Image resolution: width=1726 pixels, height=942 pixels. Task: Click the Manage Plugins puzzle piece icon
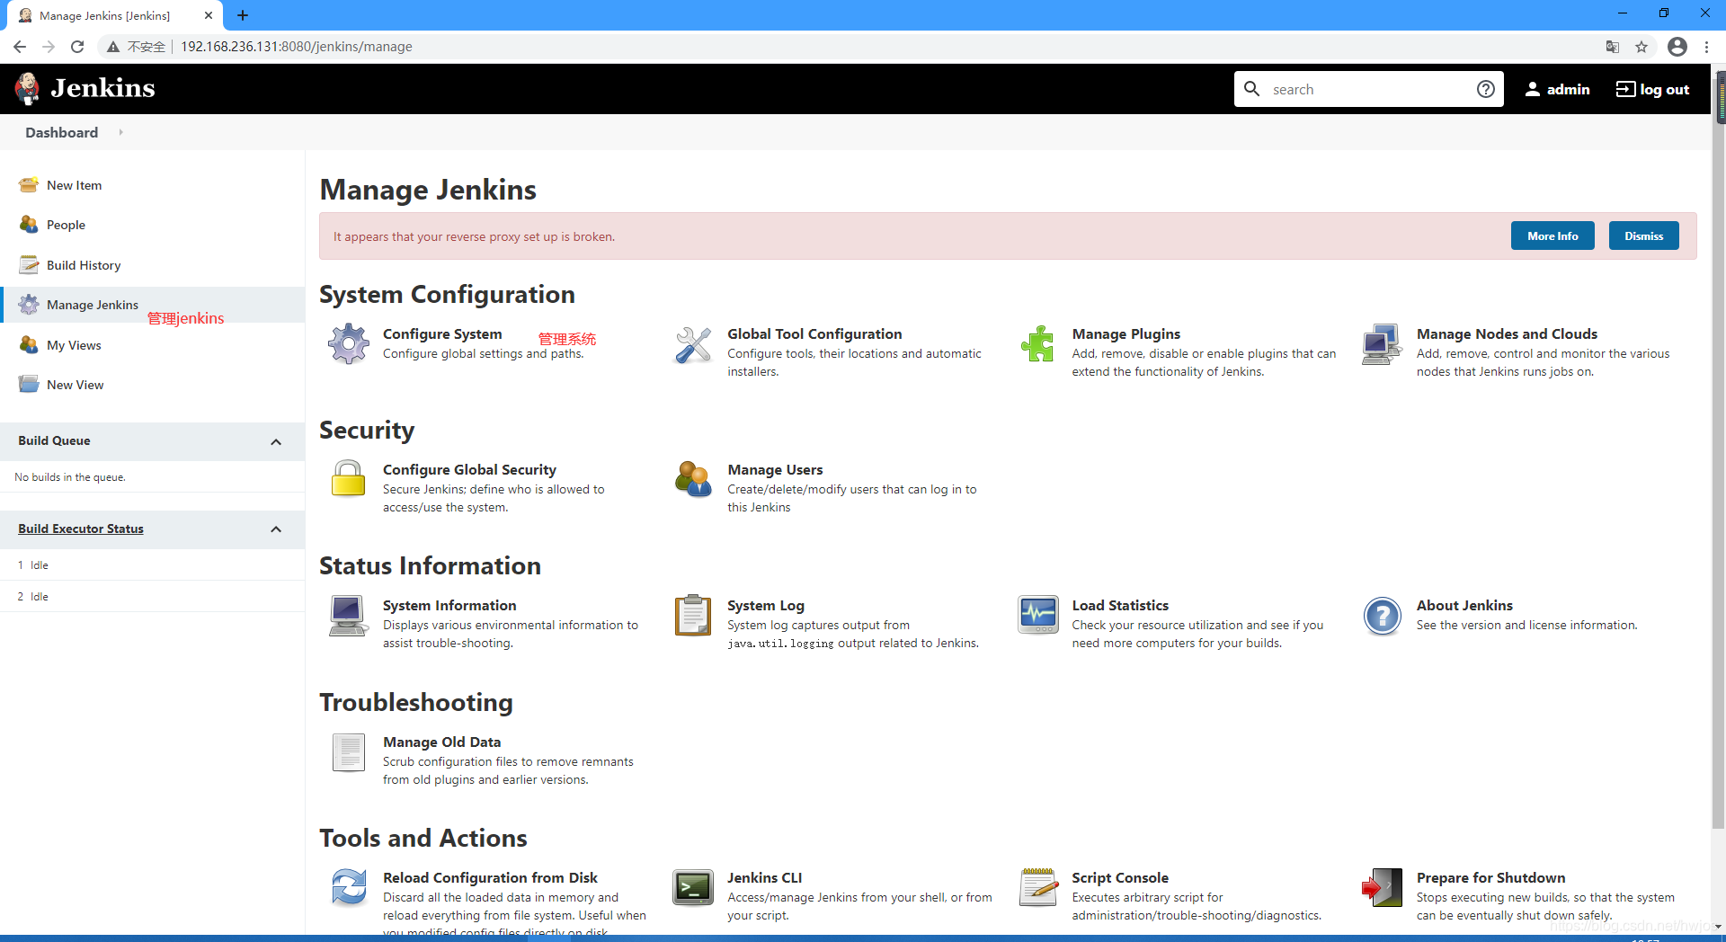click(1037, 344)
